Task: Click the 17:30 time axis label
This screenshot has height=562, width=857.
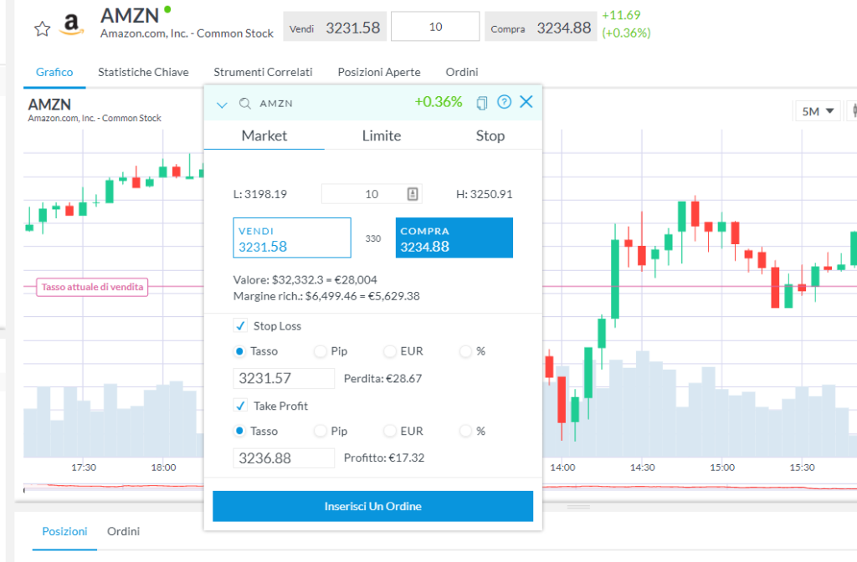Action: click(84, 467)
